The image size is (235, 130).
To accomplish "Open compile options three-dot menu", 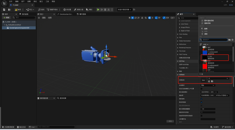I will 23,10.
